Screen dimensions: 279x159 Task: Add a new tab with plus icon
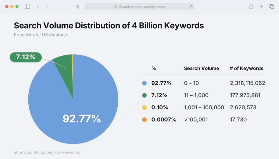pos(261,7)
